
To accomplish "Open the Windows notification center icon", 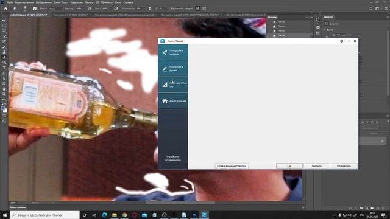I will pos(383,215).
